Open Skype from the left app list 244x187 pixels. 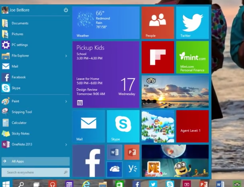pos(35,88)
